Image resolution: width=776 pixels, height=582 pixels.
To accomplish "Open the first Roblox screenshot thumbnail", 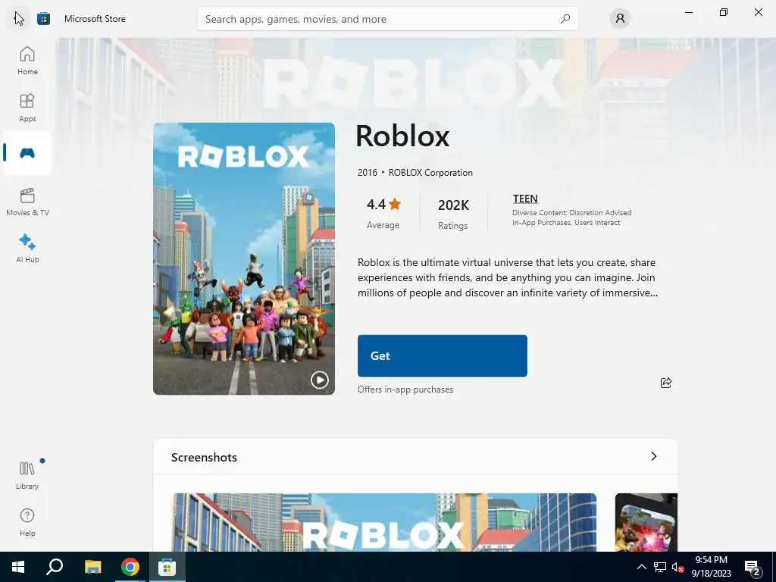I will (384, 523).
